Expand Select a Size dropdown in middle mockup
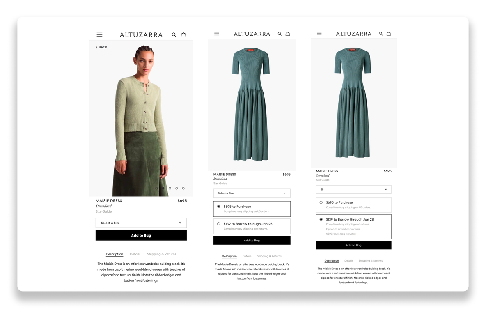This screenshot has height=324, width=486. click(252, 193)
